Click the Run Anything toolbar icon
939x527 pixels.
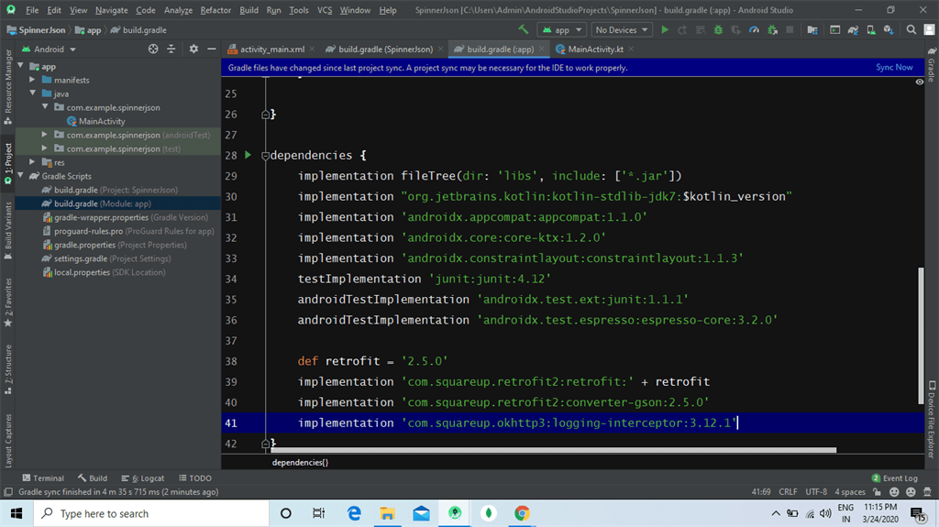click(834, 29)
